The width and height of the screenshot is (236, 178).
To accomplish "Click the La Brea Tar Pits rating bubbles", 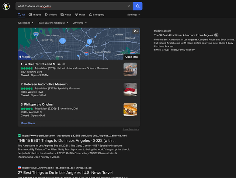I will 27,68.
